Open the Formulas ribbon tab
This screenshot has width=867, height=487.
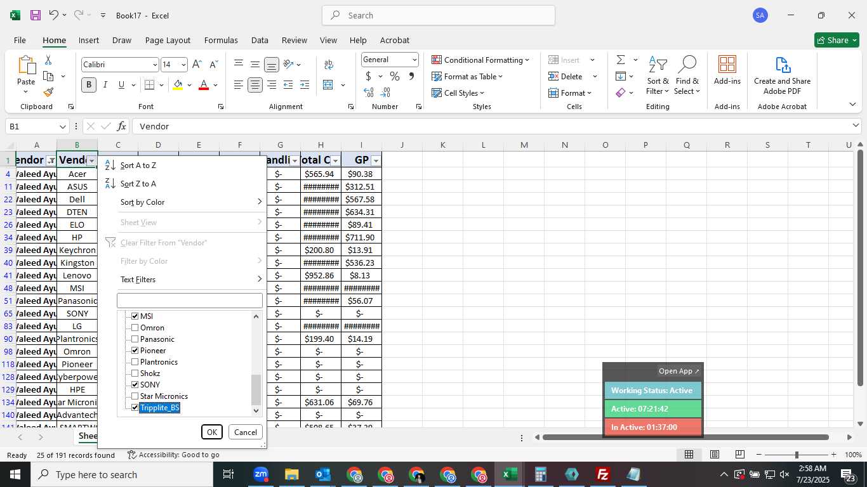221,40
